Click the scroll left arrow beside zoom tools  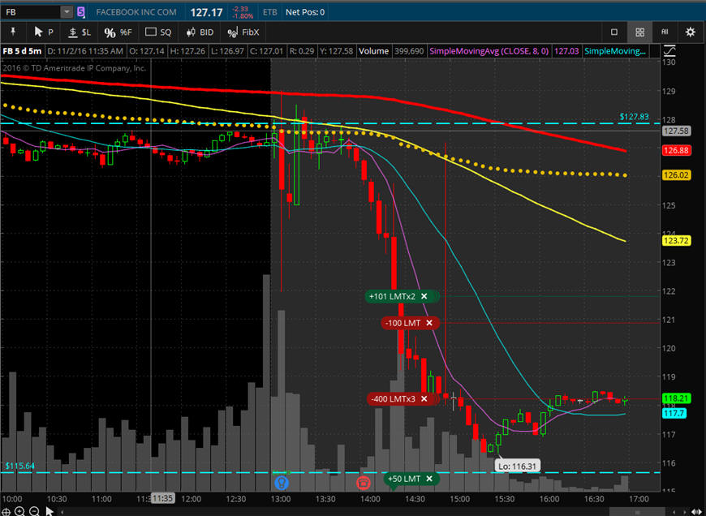[x=62, y=511]
